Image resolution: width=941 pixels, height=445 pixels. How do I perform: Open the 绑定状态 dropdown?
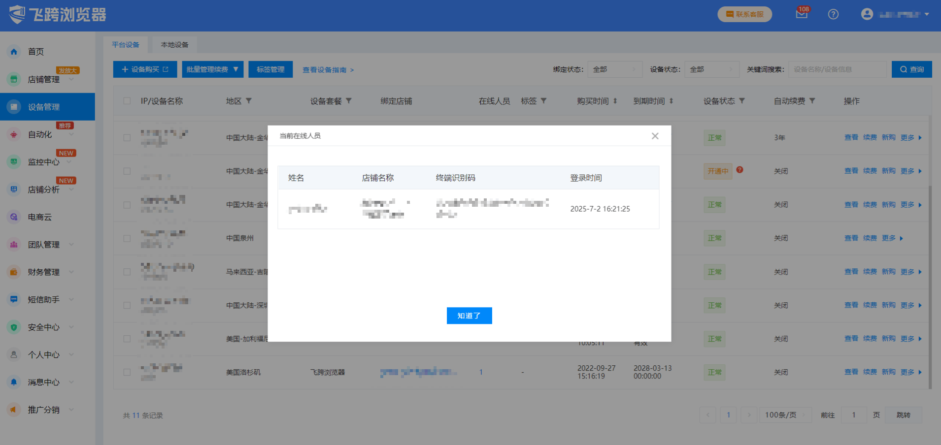(x=615, y=69)
